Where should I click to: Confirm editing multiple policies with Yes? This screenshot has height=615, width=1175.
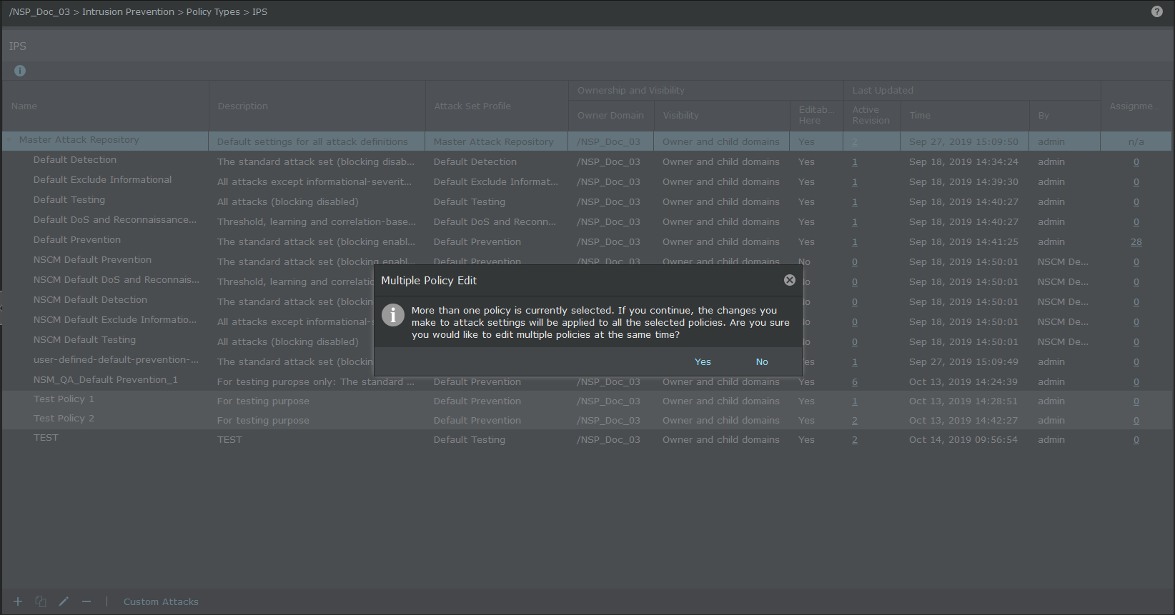(703, 362)
